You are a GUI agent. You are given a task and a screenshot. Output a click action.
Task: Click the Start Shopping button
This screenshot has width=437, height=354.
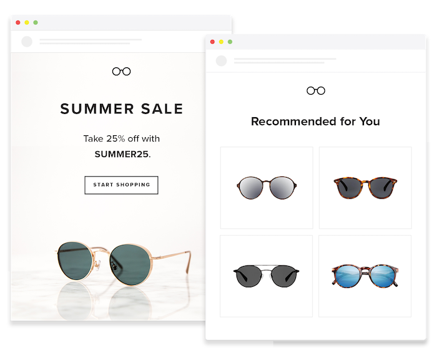[121, 185]
